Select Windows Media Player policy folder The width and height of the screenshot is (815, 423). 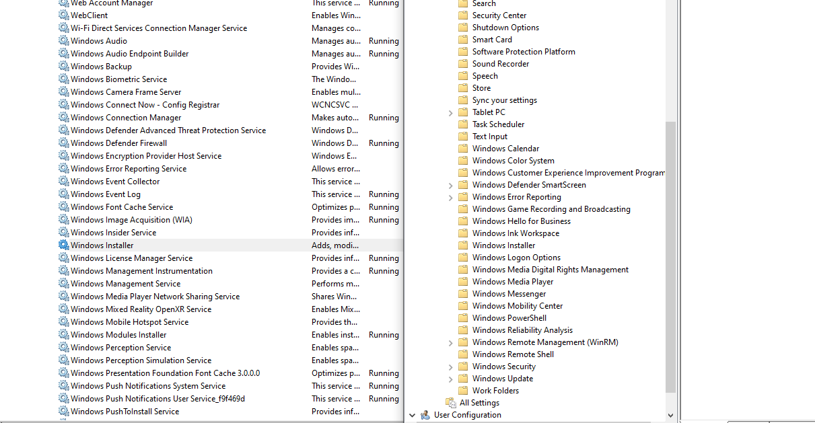click(x=513, y=282)
